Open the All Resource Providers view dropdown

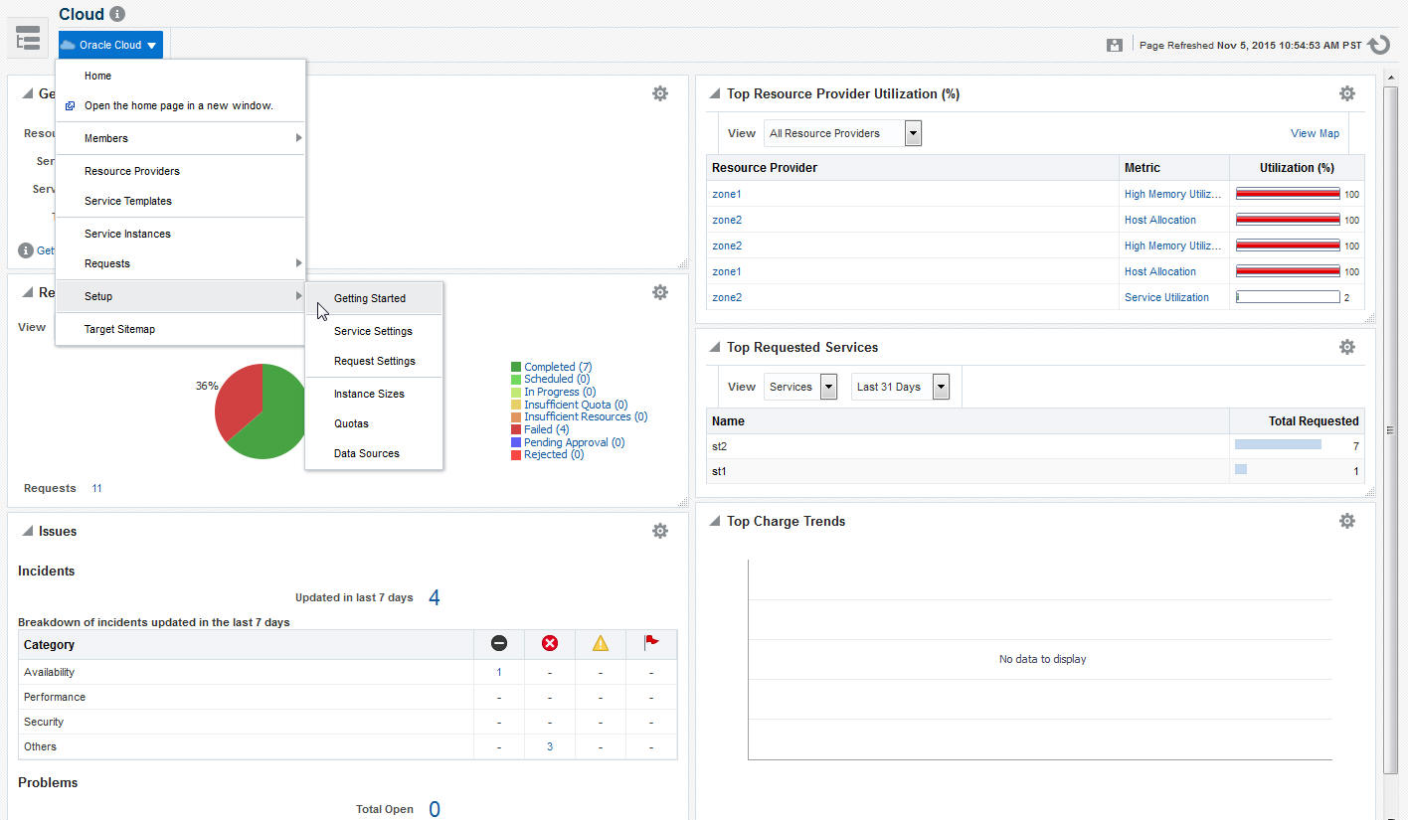pyautogui.click(x=913, y=132)
